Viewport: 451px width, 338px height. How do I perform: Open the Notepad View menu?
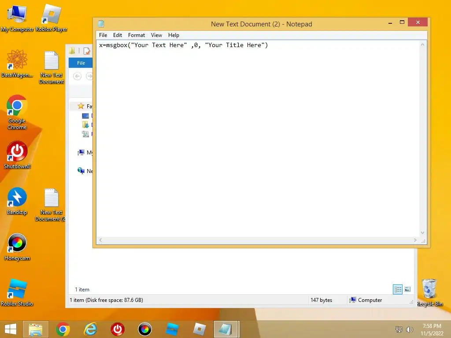point(156,35)
